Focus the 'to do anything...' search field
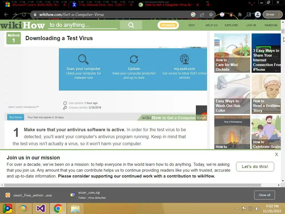 tap(82, 25)
